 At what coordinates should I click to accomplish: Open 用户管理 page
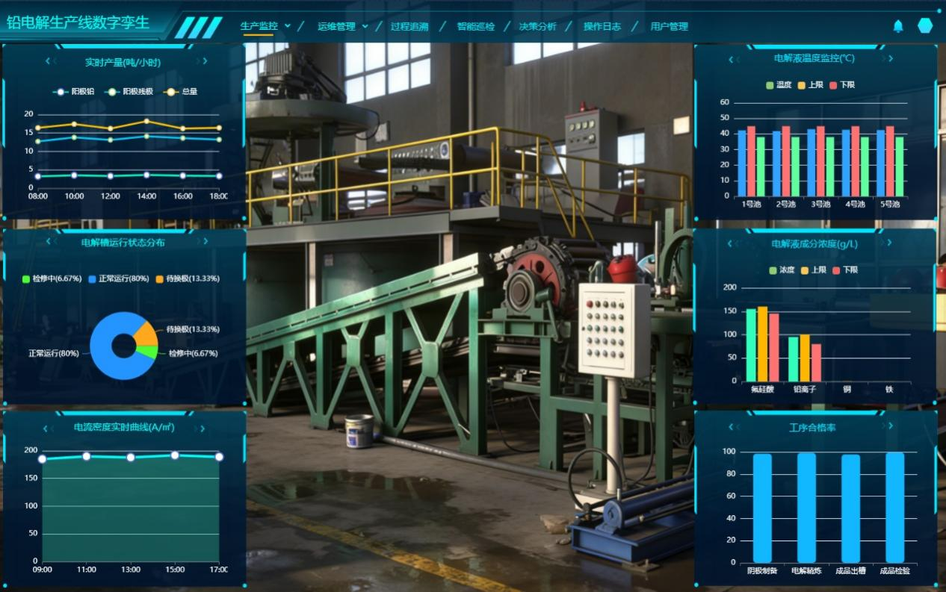coord(669,27)
